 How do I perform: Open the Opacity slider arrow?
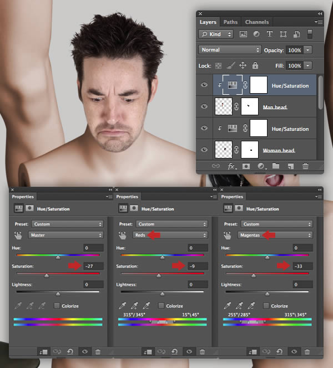[307, 50]
